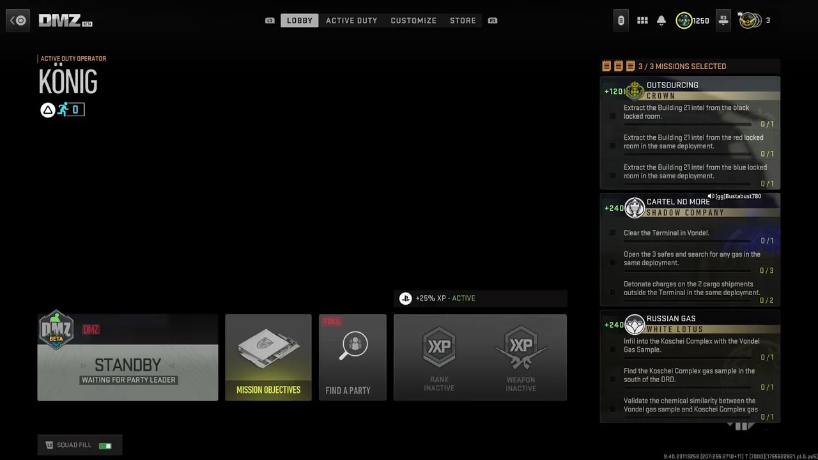This screenshot has height=460, width=818.
Task: Click the player emblem beside 1250
Action: [684, 20]
